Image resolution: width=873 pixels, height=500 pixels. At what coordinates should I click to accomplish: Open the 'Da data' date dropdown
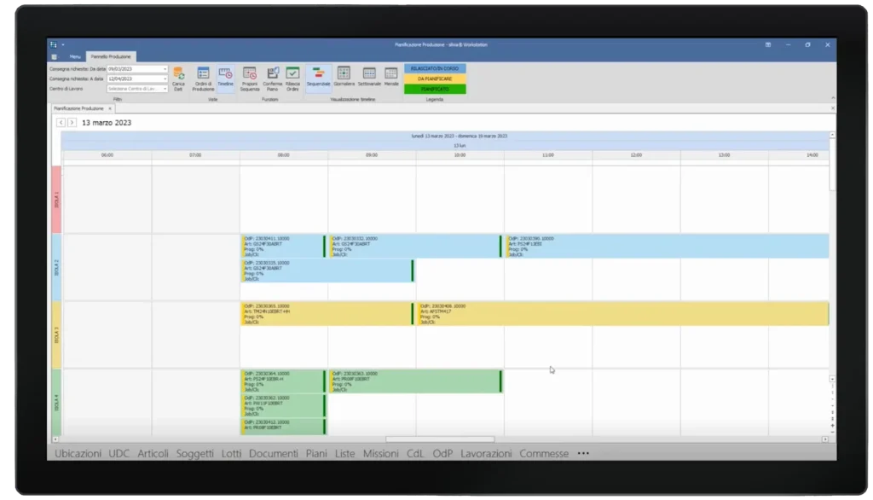tap(165, 69)
